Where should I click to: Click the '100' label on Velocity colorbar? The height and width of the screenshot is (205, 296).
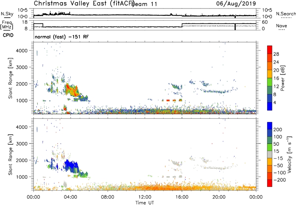(x=278, y=137)
